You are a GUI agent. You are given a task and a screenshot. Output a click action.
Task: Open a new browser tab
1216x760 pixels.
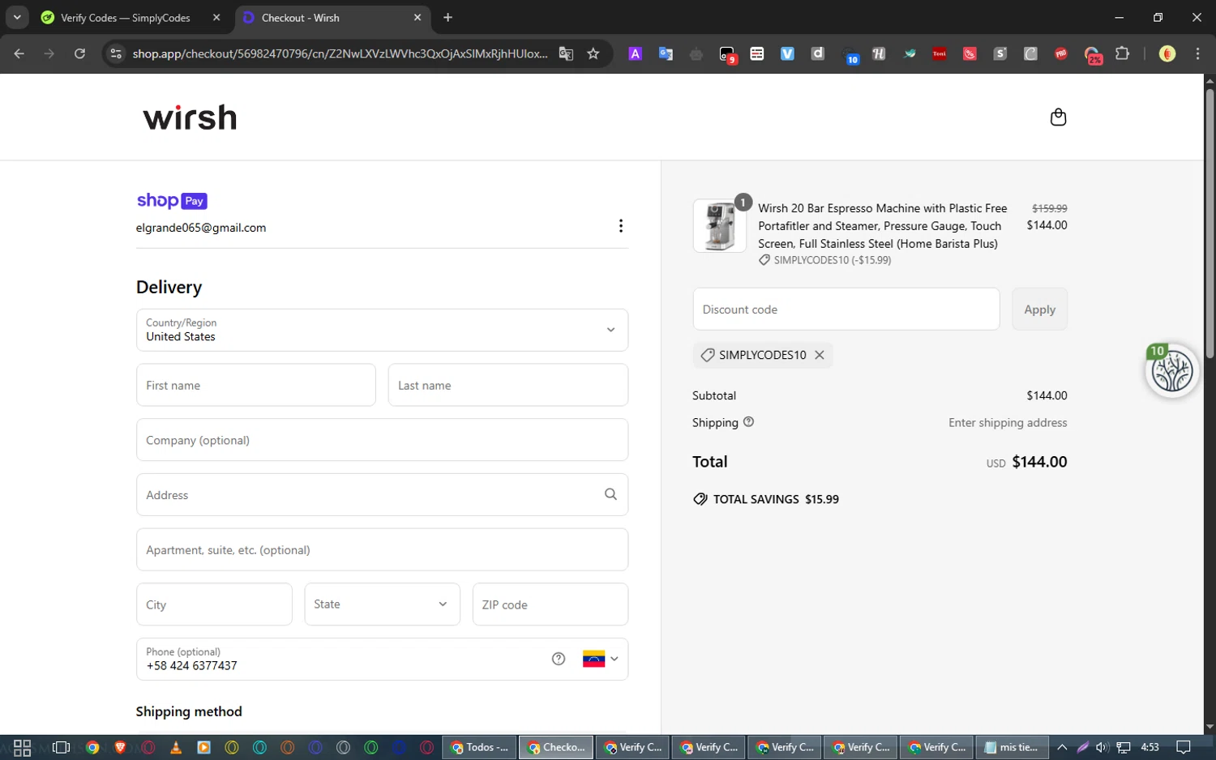(447, 18)
